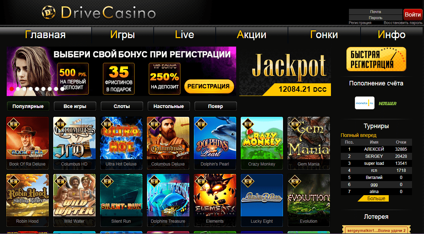Click the red Войти login button
This screenshot has width=424, height=234.
click(413, 14)
